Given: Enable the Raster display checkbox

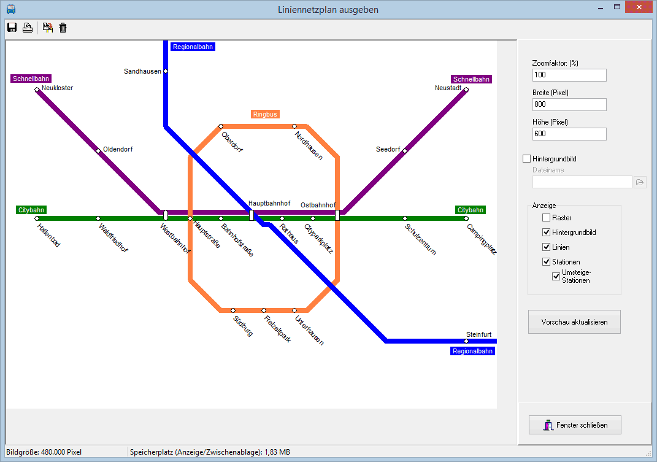Looking at the screenshot, I should point(546,218).
